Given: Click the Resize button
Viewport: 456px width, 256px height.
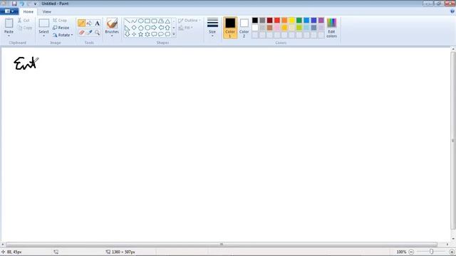Looking at the screenshot, I should click(x=61, y=28).
